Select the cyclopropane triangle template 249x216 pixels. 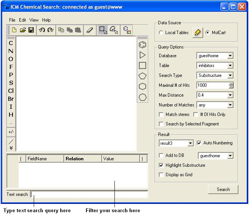pyautogui.click(x=143, y=55)
